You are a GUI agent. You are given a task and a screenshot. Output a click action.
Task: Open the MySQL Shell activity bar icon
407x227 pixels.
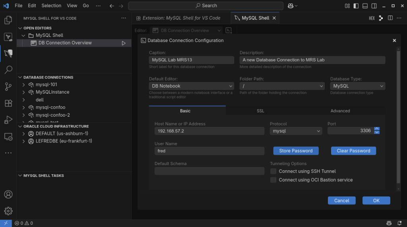[x=8, y=53]
